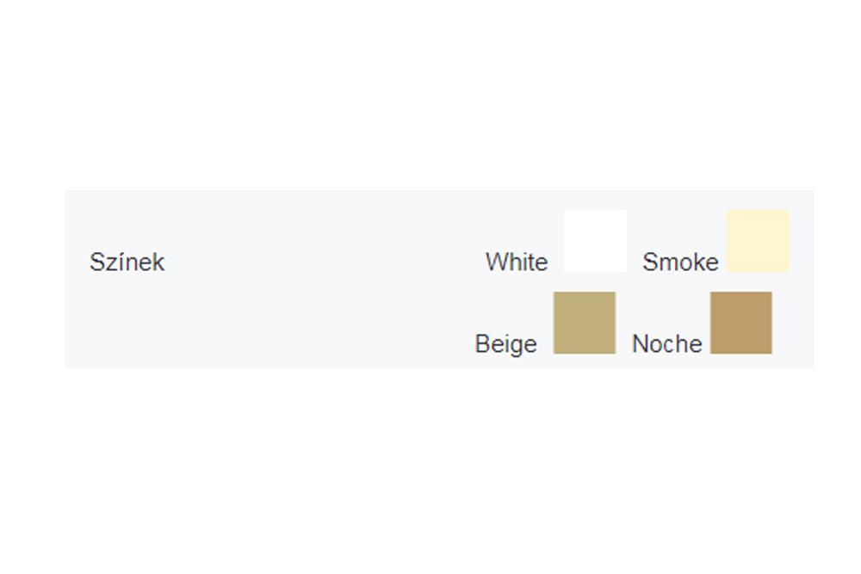
Task: Click the "Smoke" color label
Action: click(x=680, y=262)
